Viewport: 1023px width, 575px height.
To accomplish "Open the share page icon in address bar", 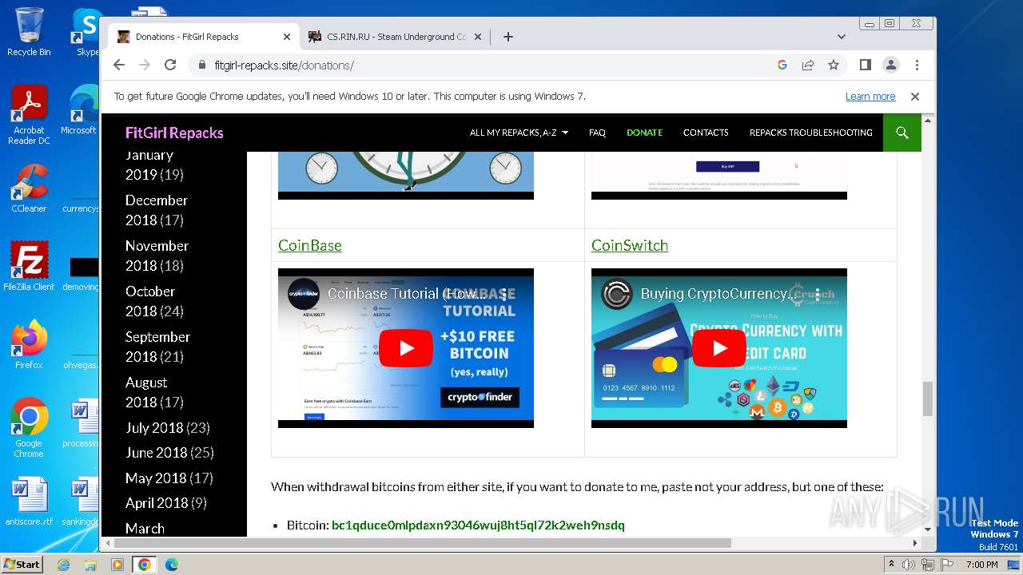I will [808, 65].
